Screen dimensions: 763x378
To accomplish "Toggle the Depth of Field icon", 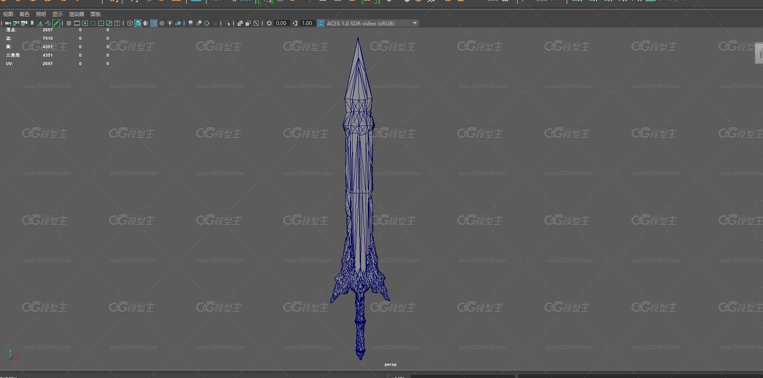I will [x=215, y=23].
